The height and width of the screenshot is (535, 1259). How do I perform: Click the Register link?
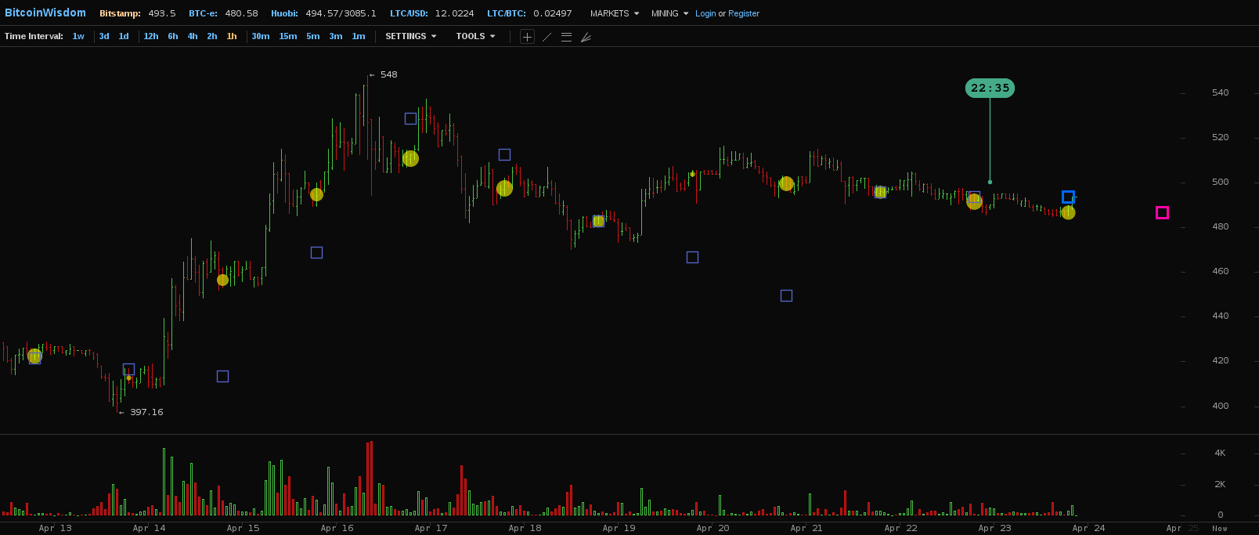744,14
